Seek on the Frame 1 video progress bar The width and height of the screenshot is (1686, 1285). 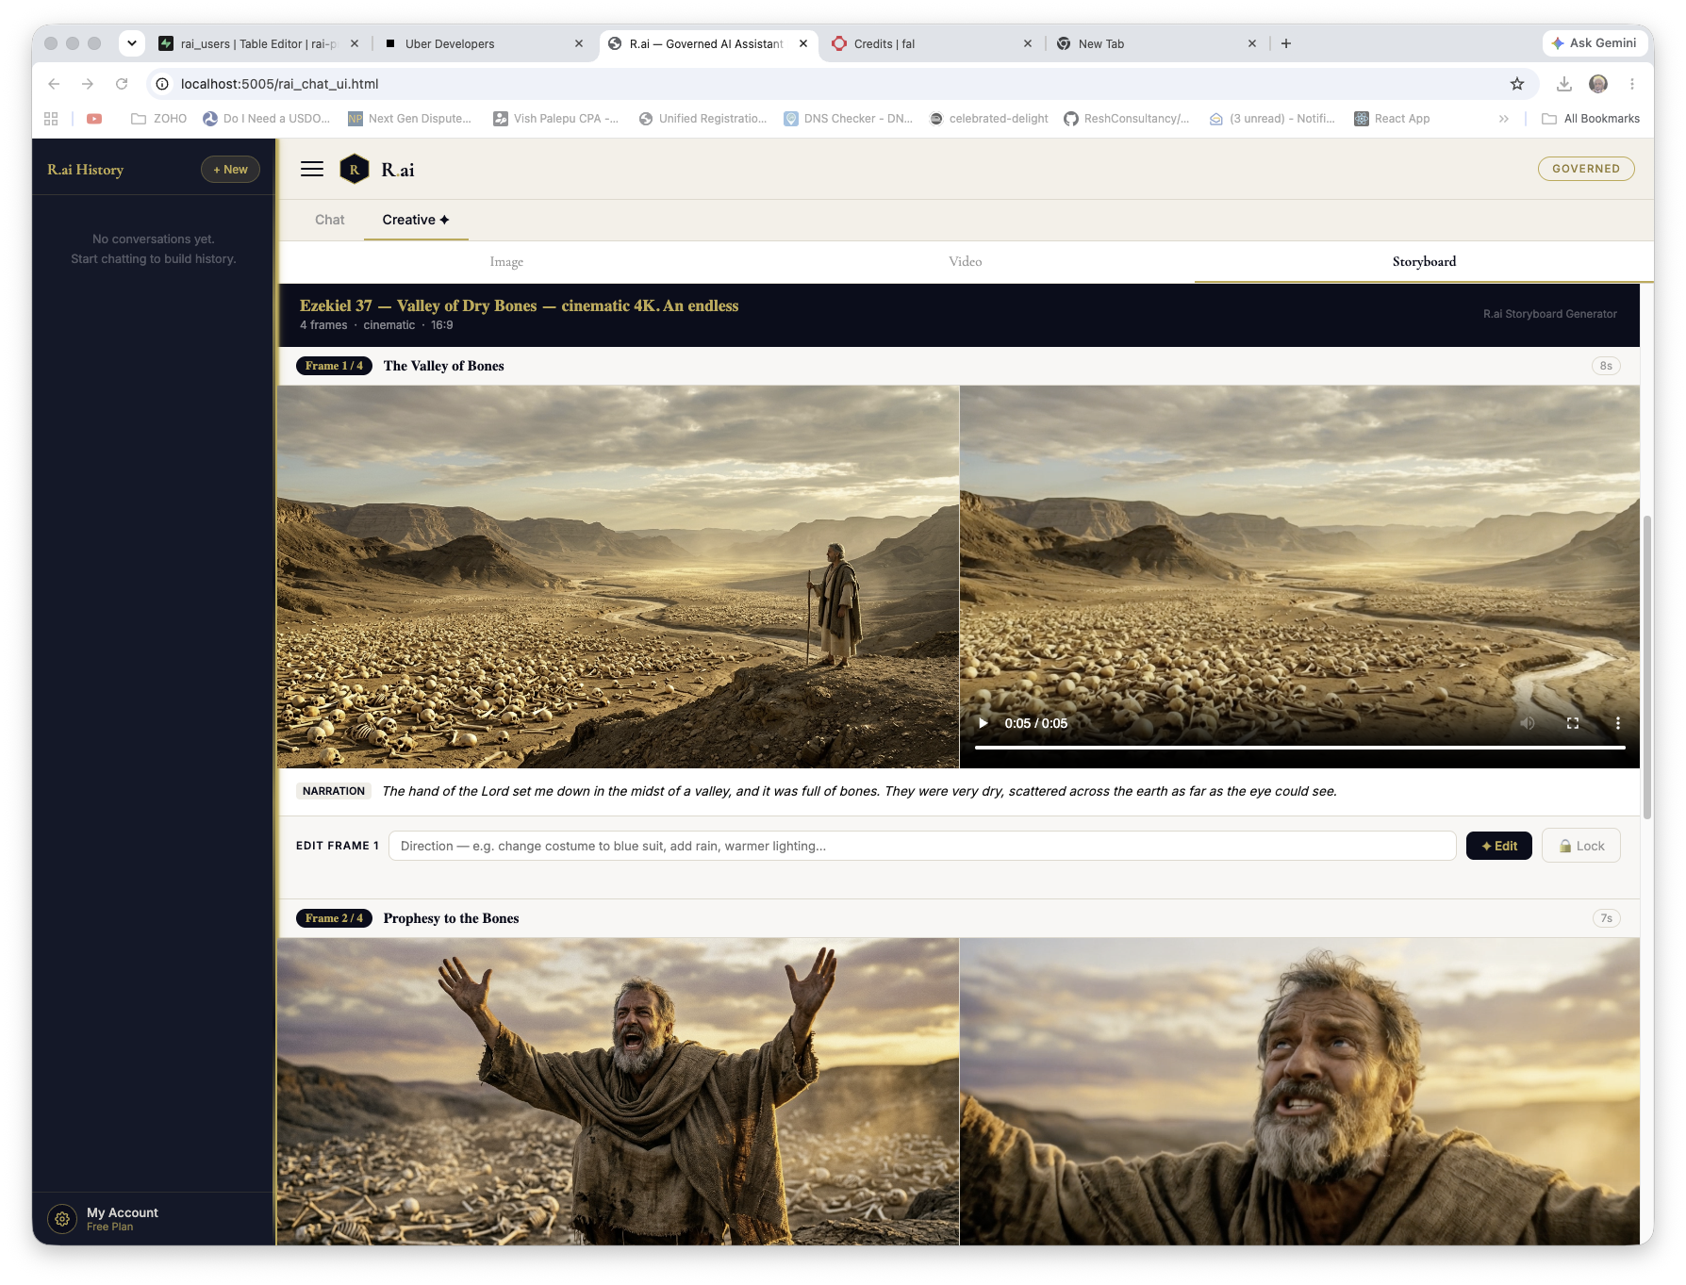click(1299, 748)
